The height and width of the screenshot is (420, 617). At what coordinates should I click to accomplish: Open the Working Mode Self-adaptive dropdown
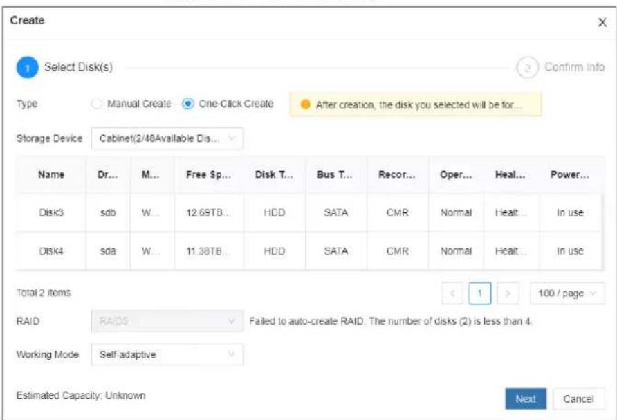[167, 355]
